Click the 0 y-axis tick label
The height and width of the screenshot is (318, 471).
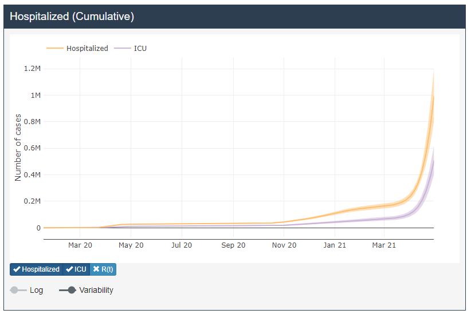click(x=38, y=228)
